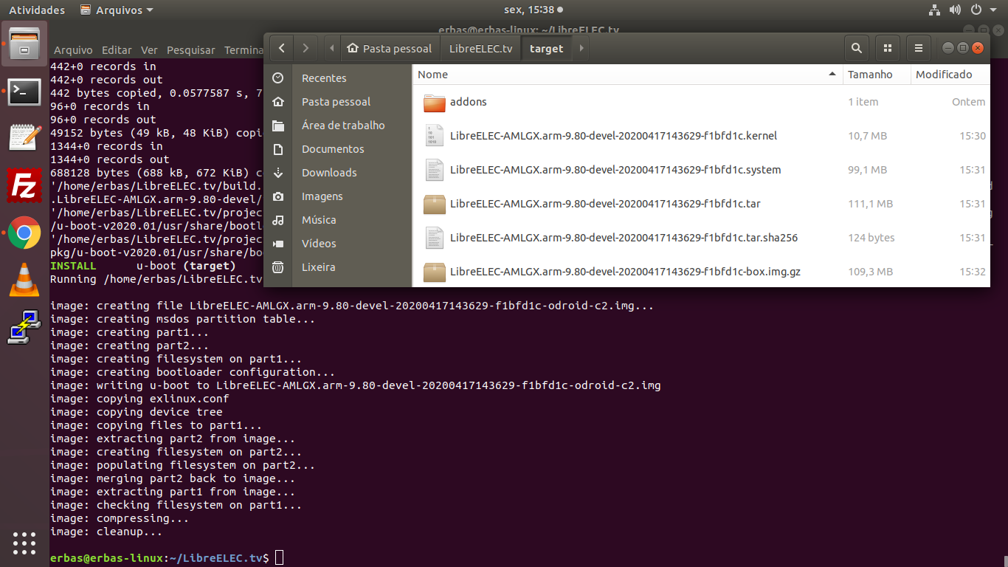Click the search icon in Files toolbar

[856, 48]
